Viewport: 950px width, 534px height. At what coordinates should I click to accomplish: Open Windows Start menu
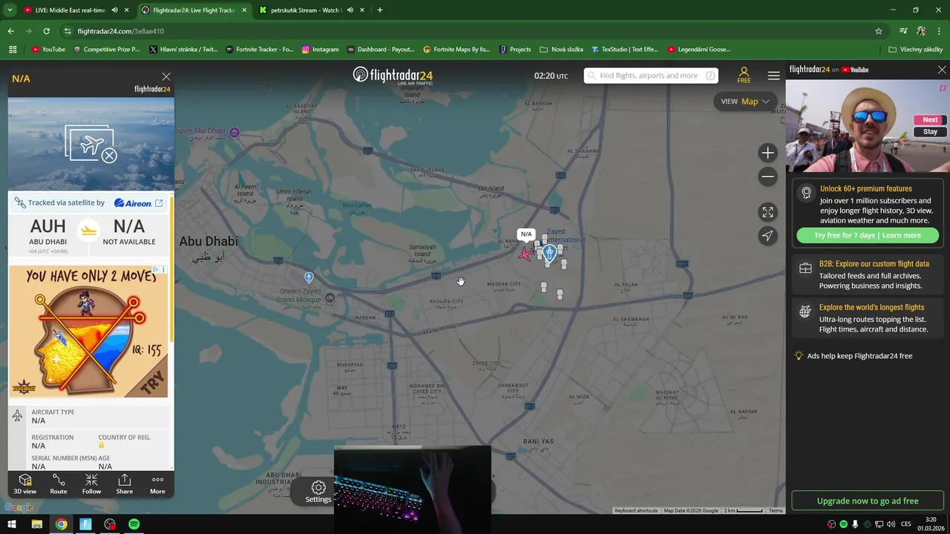(11, 524)
